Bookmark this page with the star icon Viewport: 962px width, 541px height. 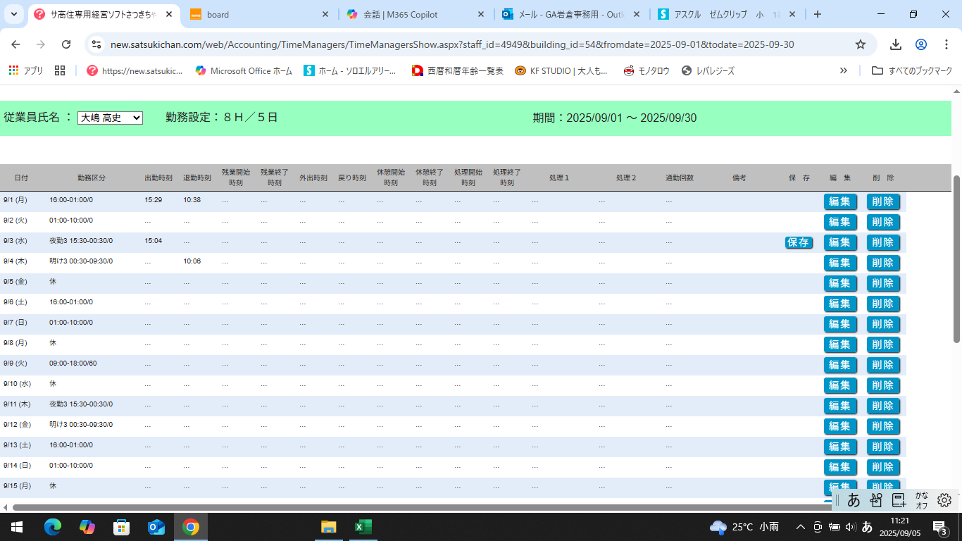(x=860, y=44)
